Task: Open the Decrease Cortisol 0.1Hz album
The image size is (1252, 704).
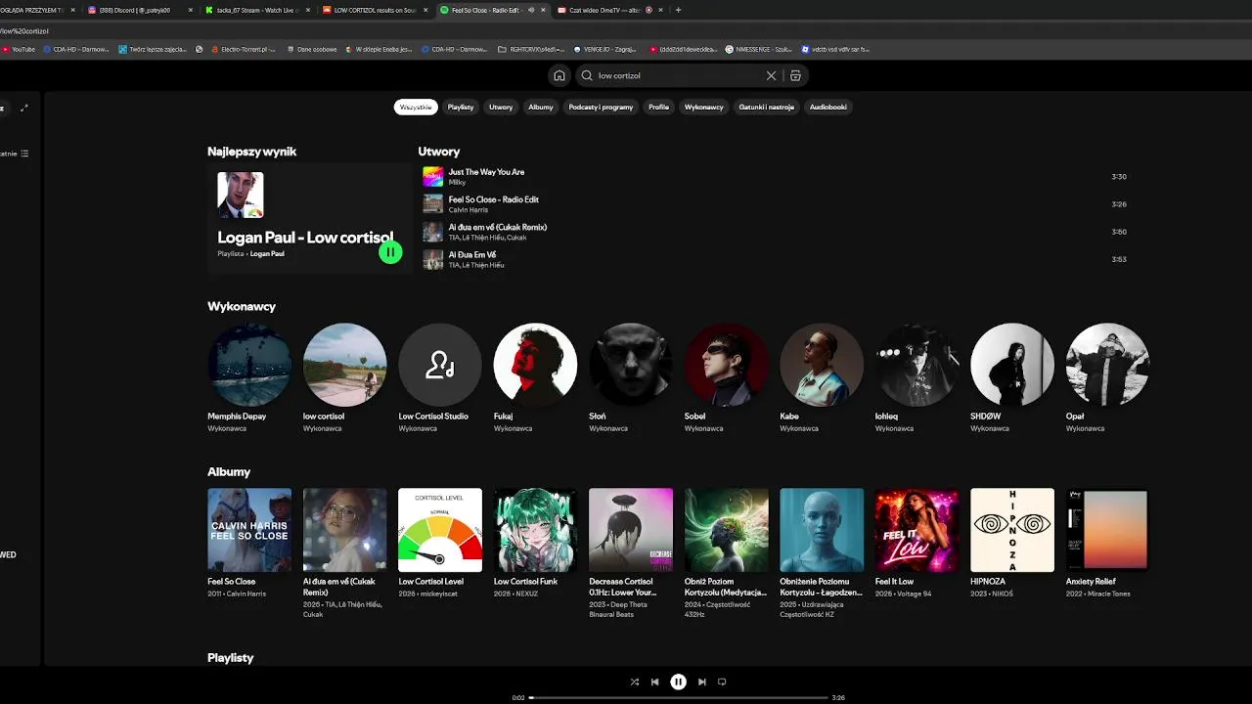Action: coord(631,552)
